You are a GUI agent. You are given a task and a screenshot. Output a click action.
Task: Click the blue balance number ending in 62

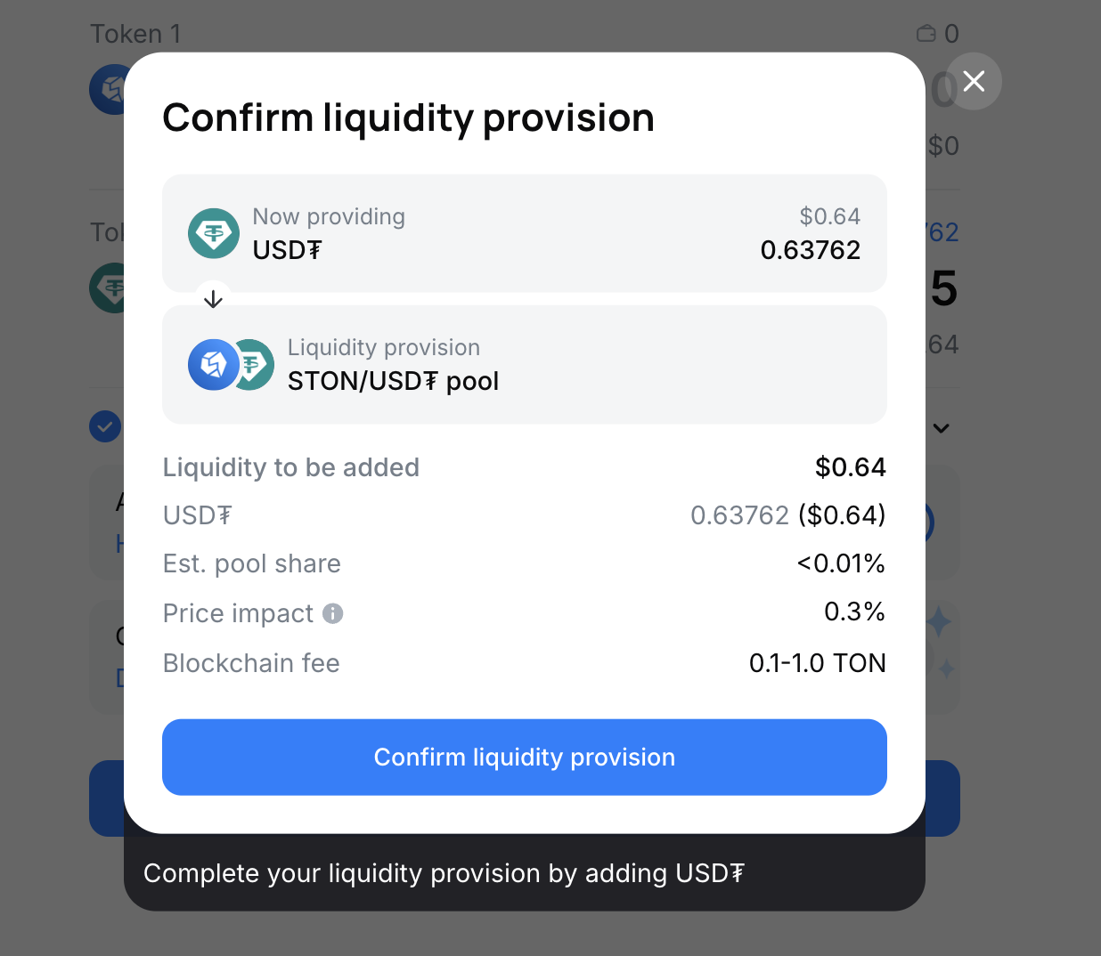coord(942,232)
